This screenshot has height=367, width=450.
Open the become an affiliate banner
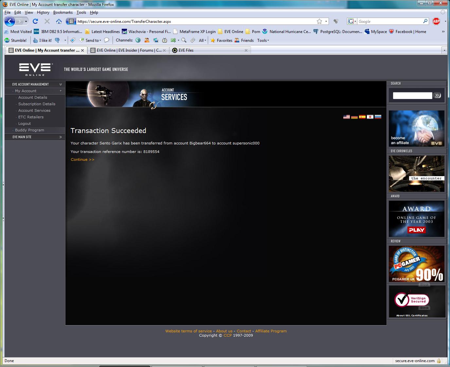click(x=417, y=128)
